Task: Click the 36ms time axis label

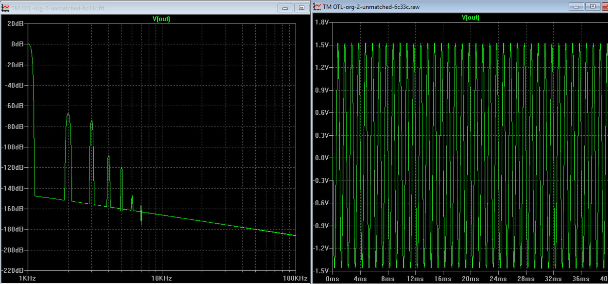Action: pos(581,279)
